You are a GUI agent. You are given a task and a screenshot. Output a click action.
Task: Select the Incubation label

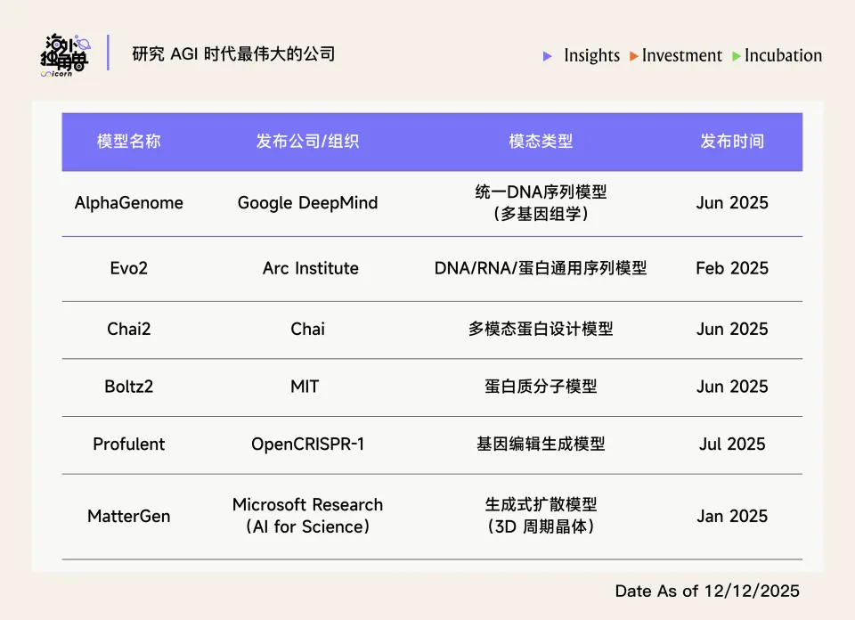click(x=783, y=55)
